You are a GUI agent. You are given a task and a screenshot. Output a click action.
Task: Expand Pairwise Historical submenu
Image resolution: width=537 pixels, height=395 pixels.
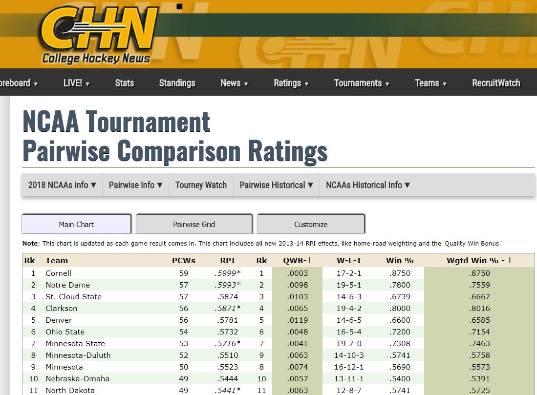click(x=277, y=185)
